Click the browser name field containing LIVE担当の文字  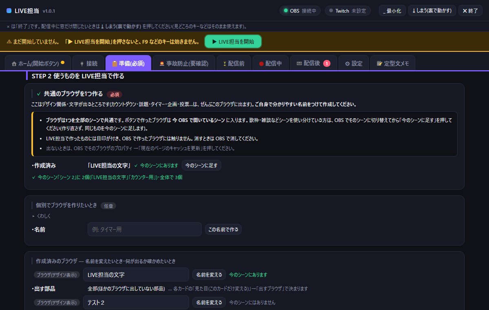coord(136,275)
